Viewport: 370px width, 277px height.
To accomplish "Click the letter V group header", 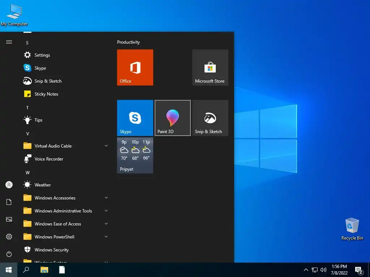I will (x=27, y=133).
